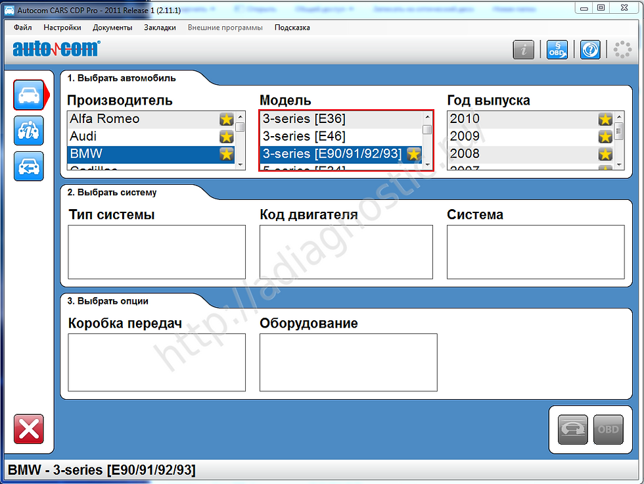Toggle favorite star for BMW
644x484 pixels.
point(226,154)
